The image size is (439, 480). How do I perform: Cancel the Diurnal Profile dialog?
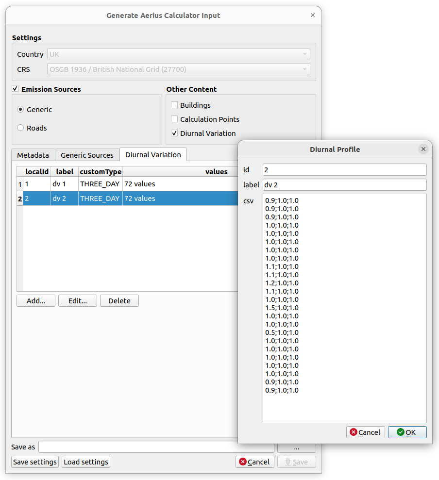tap(365, 432)
